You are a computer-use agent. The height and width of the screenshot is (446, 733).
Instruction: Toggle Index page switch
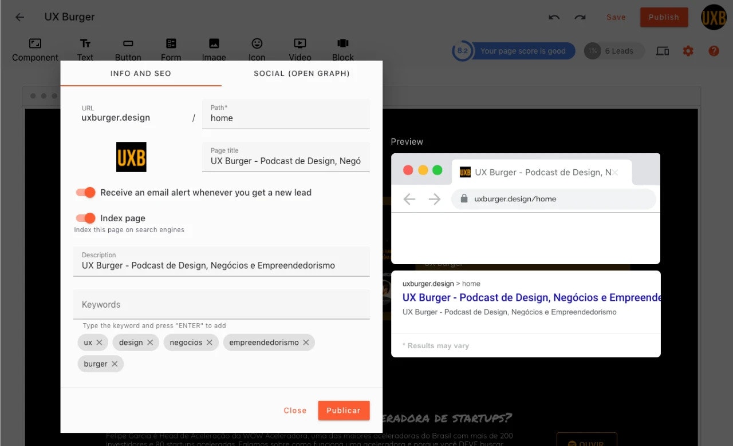(x=86, y=218)
